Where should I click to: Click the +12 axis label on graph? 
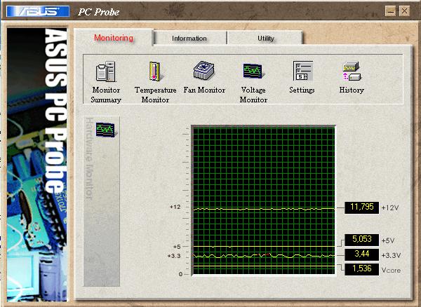tap(175, 207)
